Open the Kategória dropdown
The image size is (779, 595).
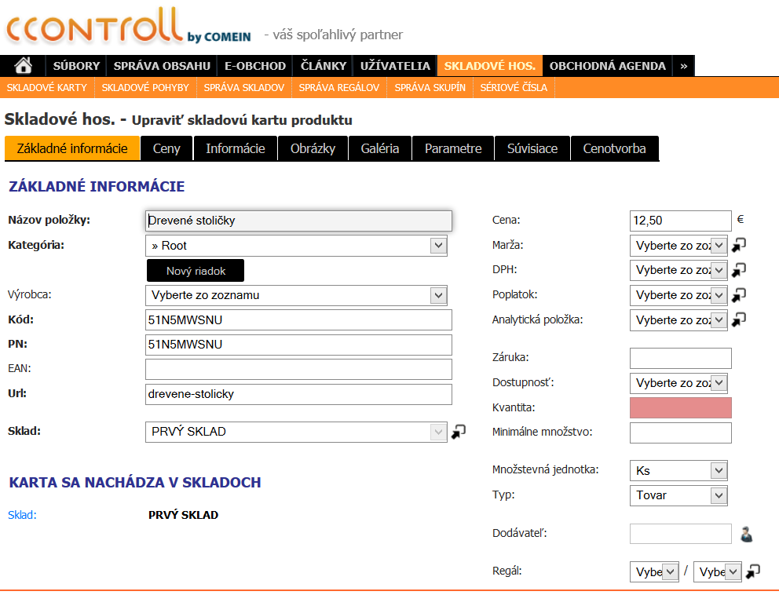coord(296,246)
